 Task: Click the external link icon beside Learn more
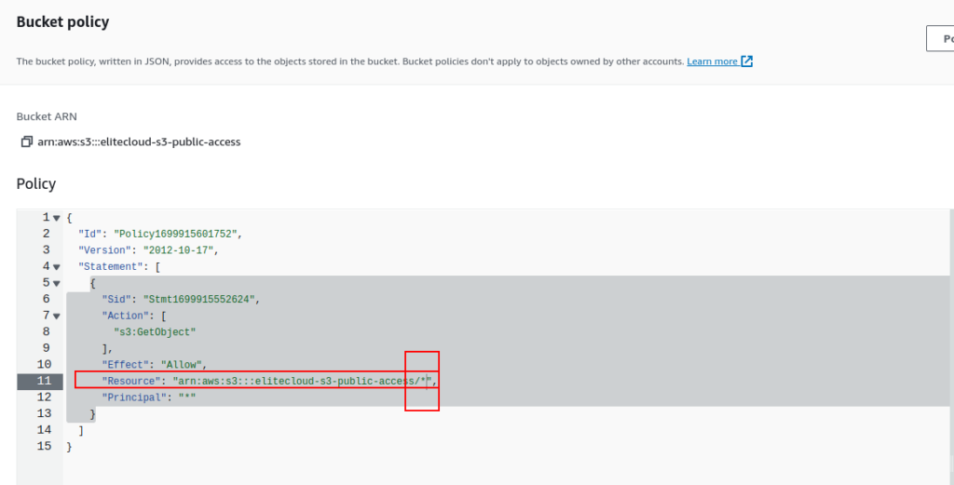[746, 61]
